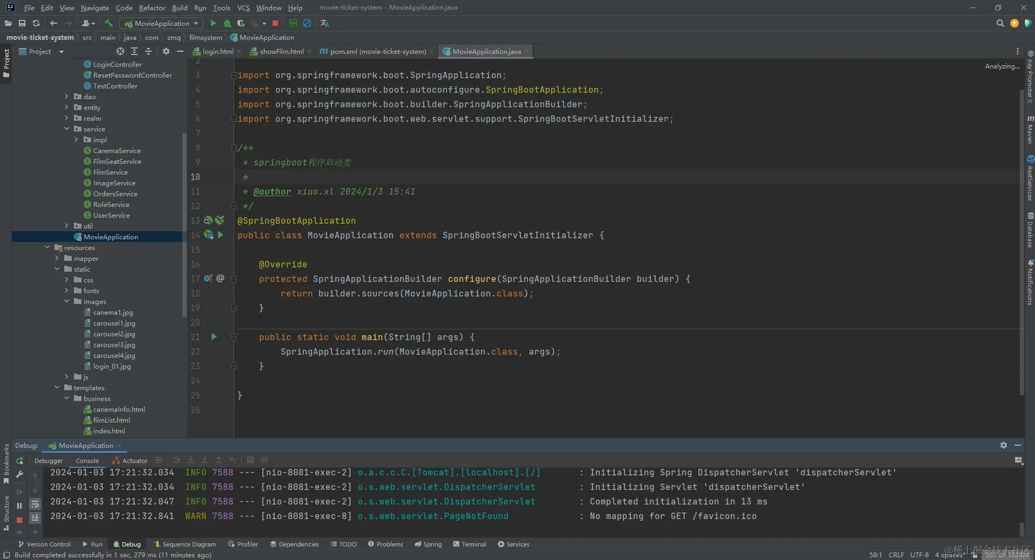The height and width of the screenshot is (560, 1035).
Task: Click the Evaluate Expression calculator icon
Action: pyautogui.click(x=250, y=460)
